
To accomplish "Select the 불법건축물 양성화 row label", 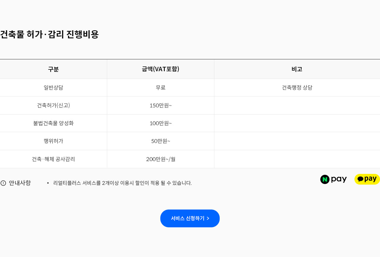I will (53, 123).
